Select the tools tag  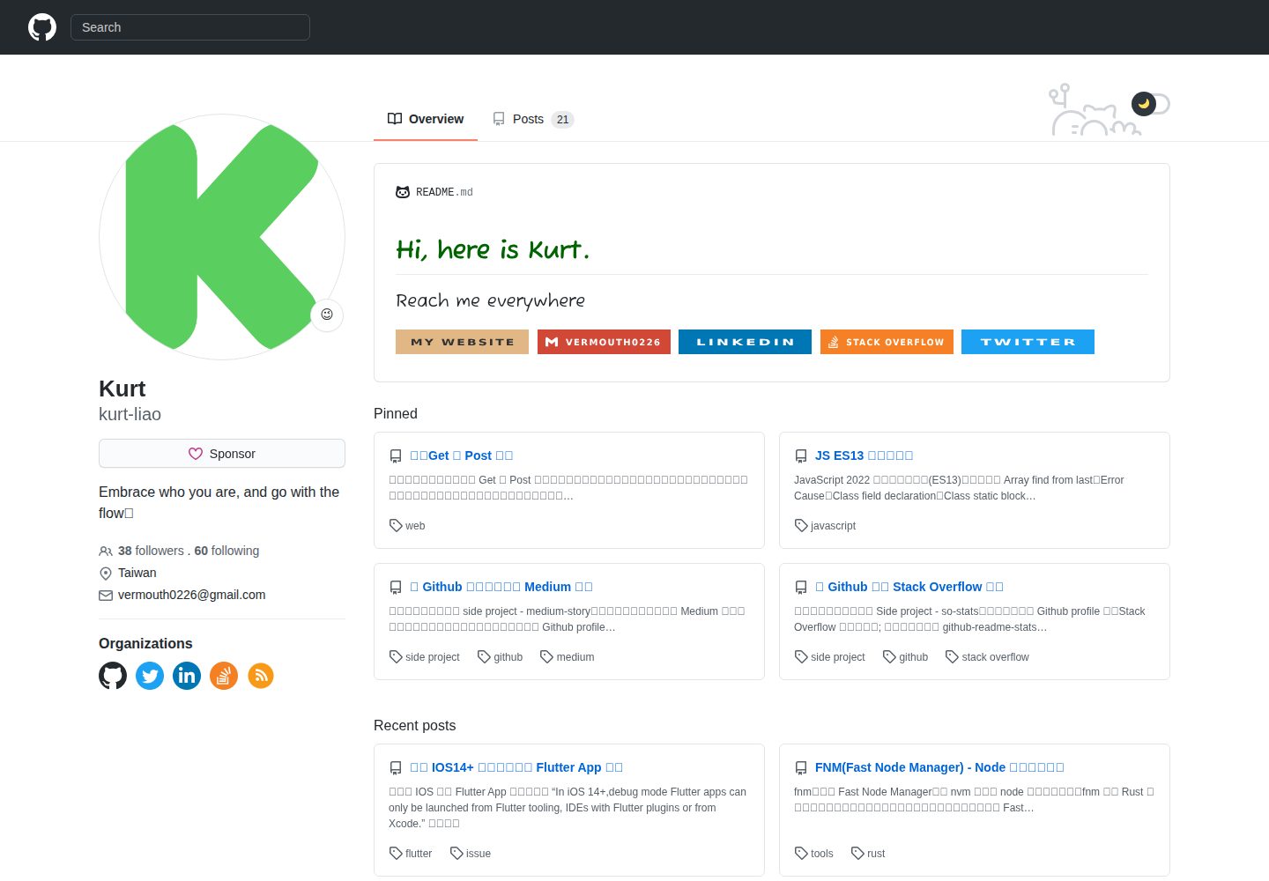tap(814, 854)
